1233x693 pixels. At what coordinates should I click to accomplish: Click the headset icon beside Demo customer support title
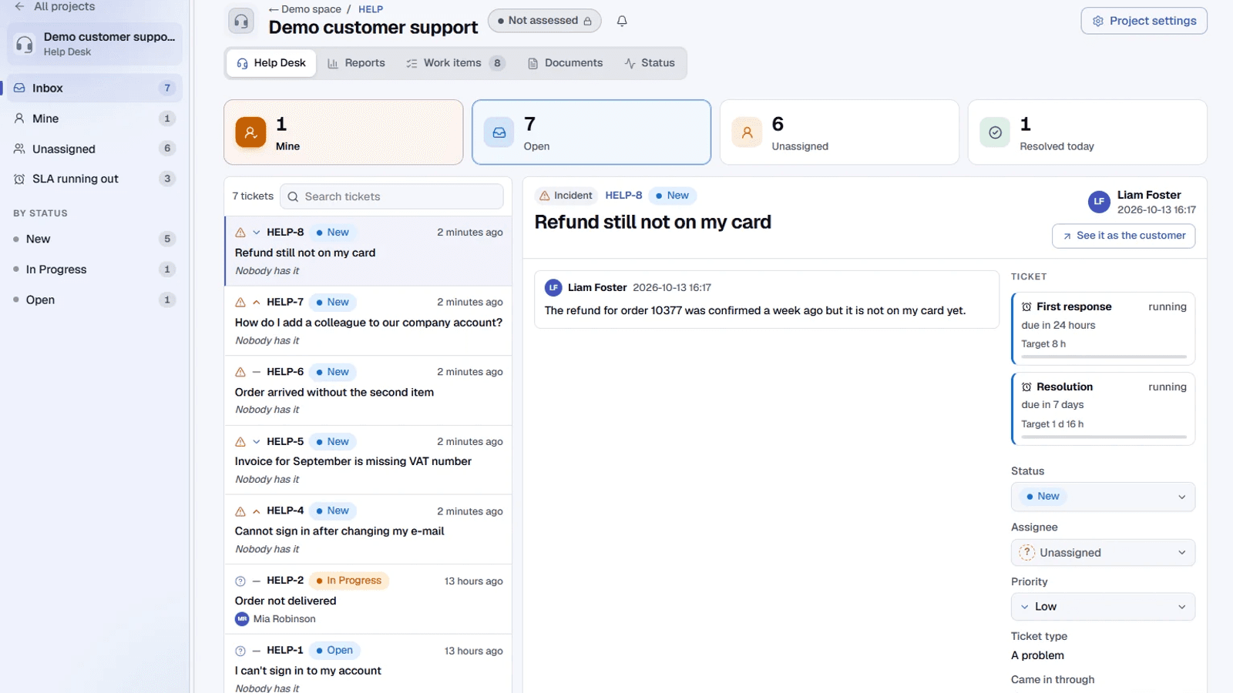[x=241, y=21]
